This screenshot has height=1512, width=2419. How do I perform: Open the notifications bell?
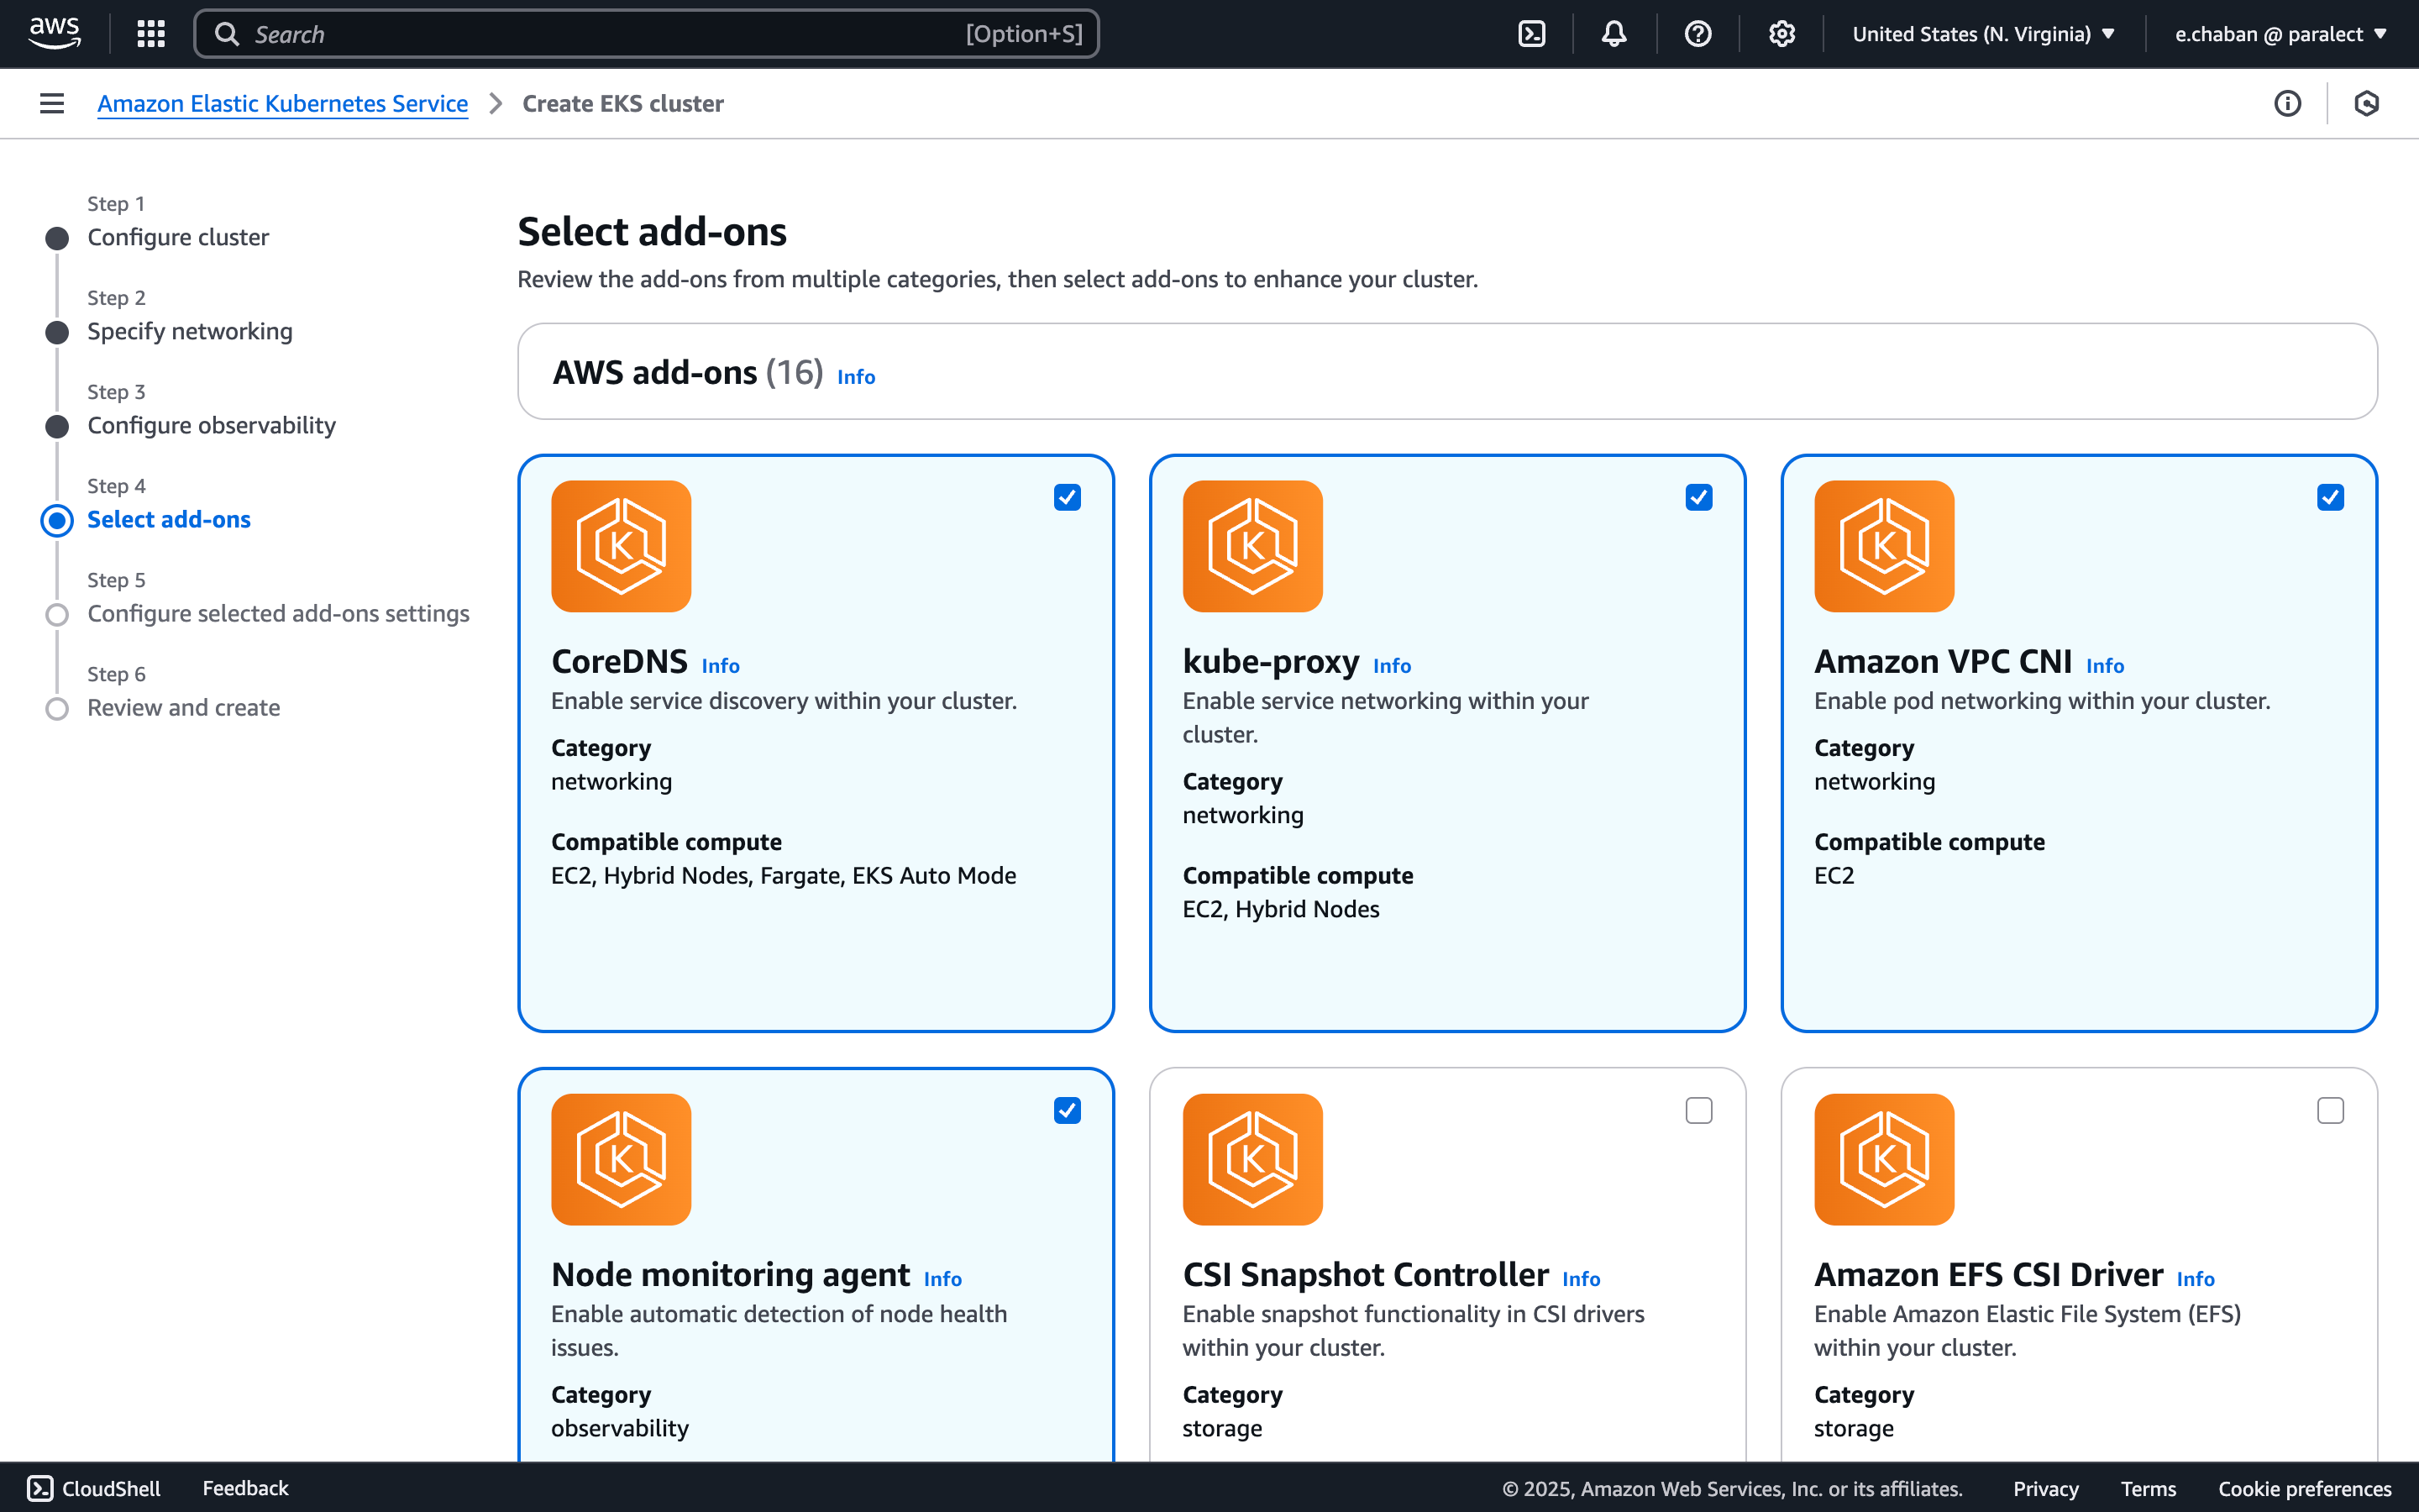[x=1614, y=34]
